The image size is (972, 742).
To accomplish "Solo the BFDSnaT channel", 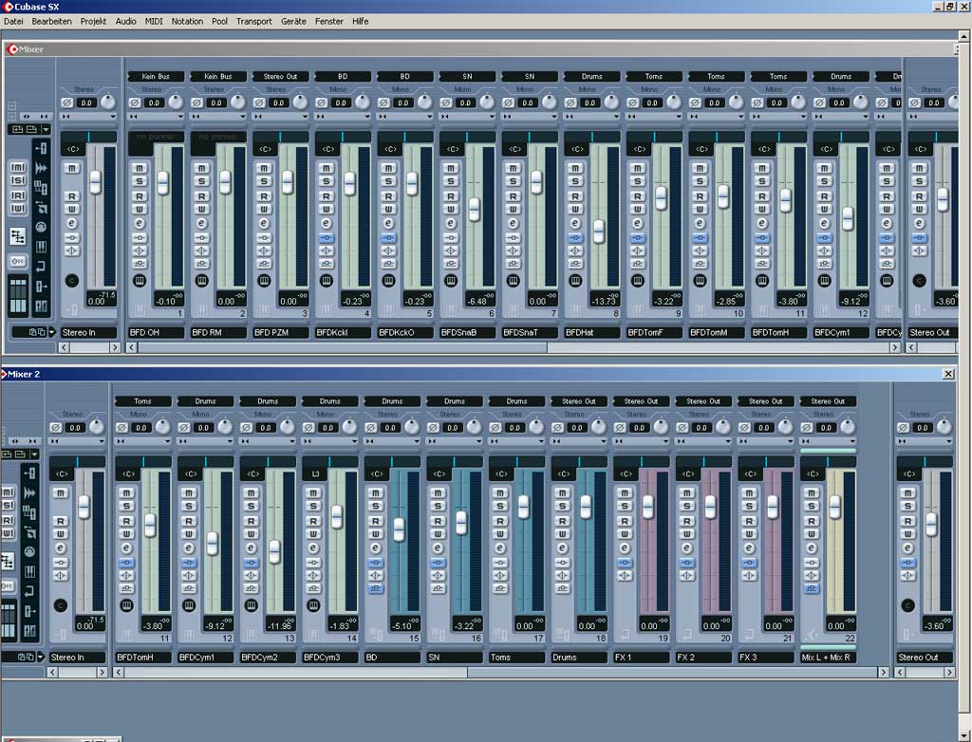I will (513, 181).
